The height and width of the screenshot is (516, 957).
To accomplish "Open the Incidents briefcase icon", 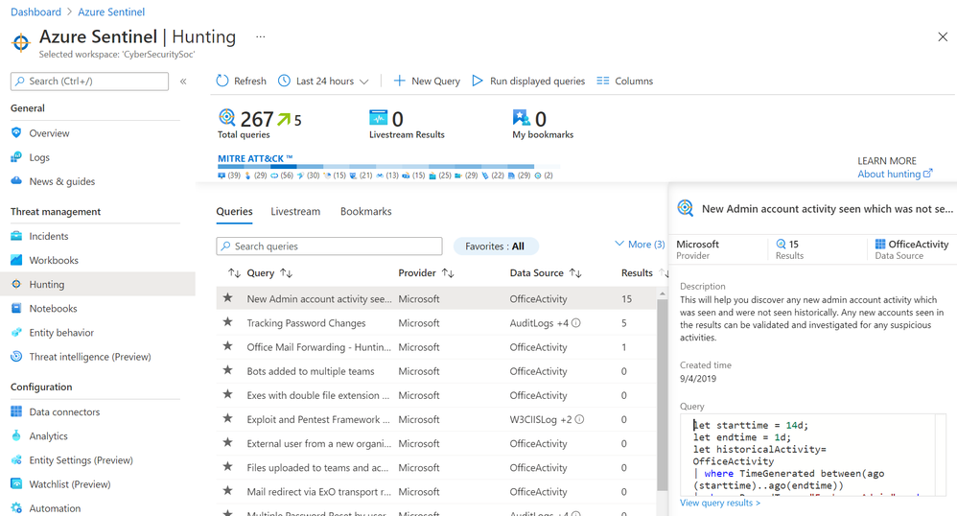I will click(x=16, y=236).
